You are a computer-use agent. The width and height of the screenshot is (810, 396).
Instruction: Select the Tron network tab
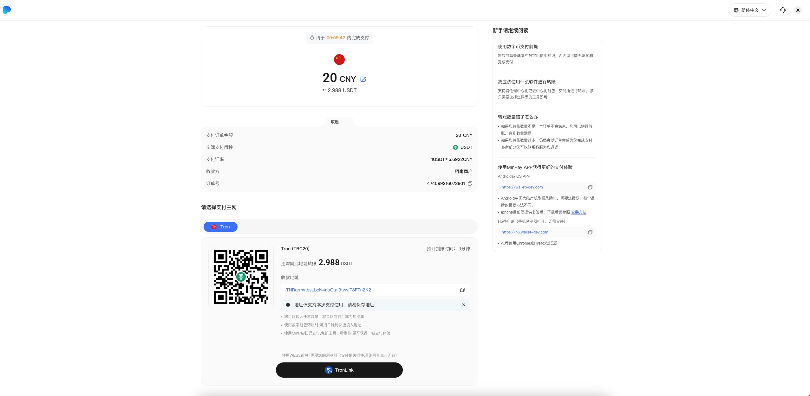pyautogui.click(x=220, y=227)
